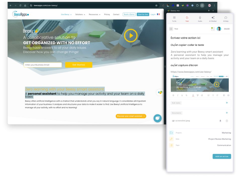Open the AI Help tab
237x181 pixels.
click(226, 19)
